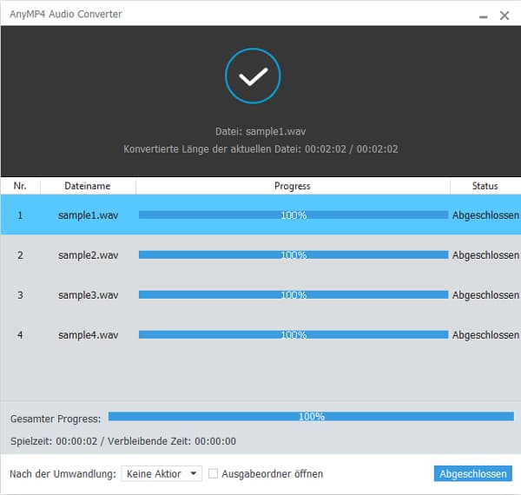Click Abgeschlossen status of sample4.wav

pyautogui.click(x=485, y=335)
